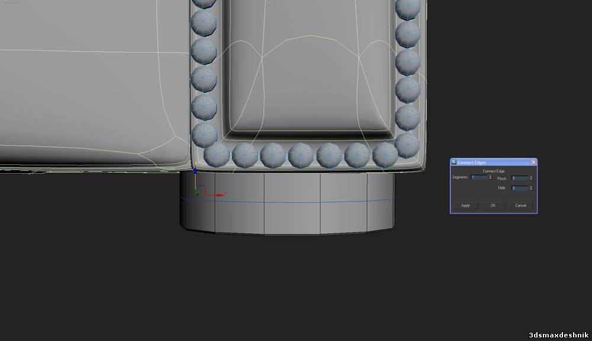
Task: Confirm Connect Edges with OK
Action: click(493, 205)
